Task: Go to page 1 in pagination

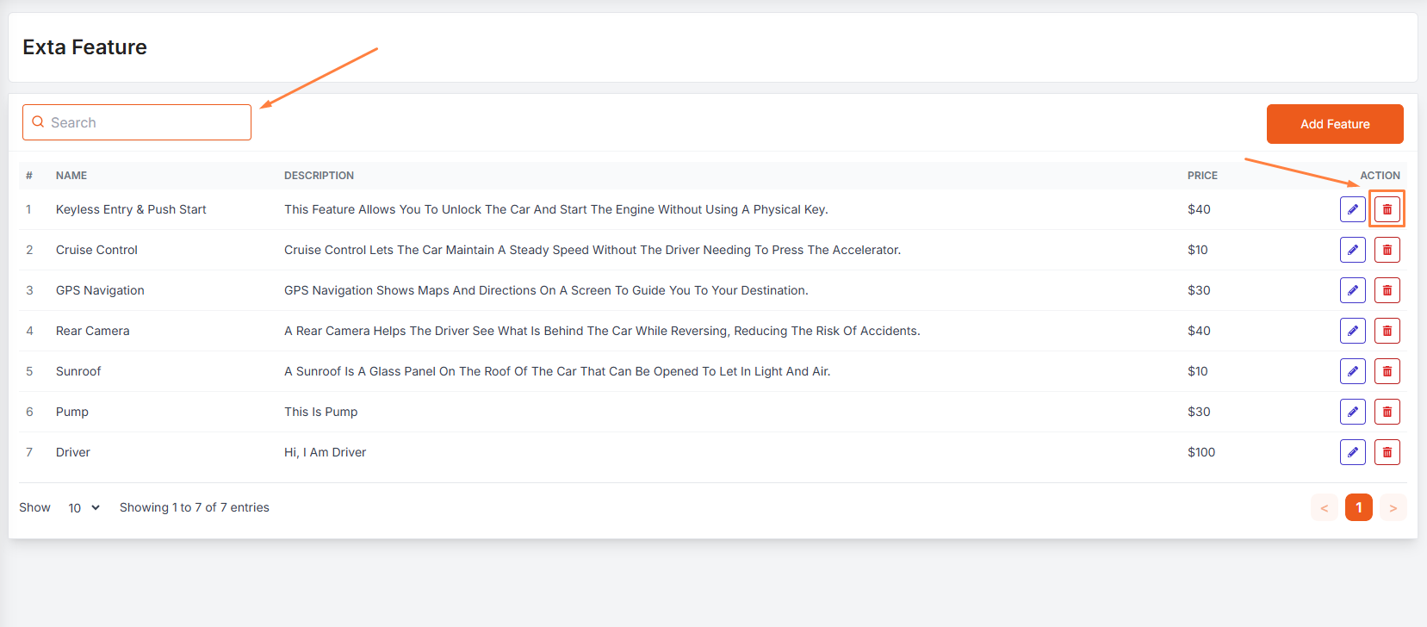Action: tap(1358, 508)
